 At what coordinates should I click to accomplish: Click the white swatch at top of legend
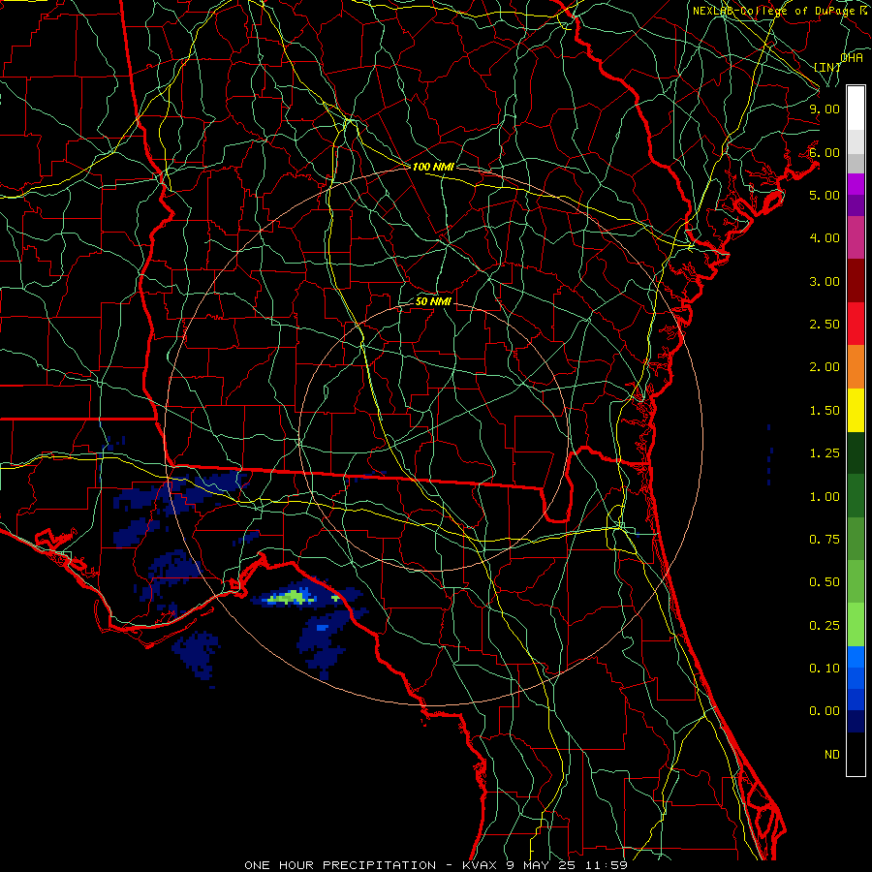tap(856, 109)
